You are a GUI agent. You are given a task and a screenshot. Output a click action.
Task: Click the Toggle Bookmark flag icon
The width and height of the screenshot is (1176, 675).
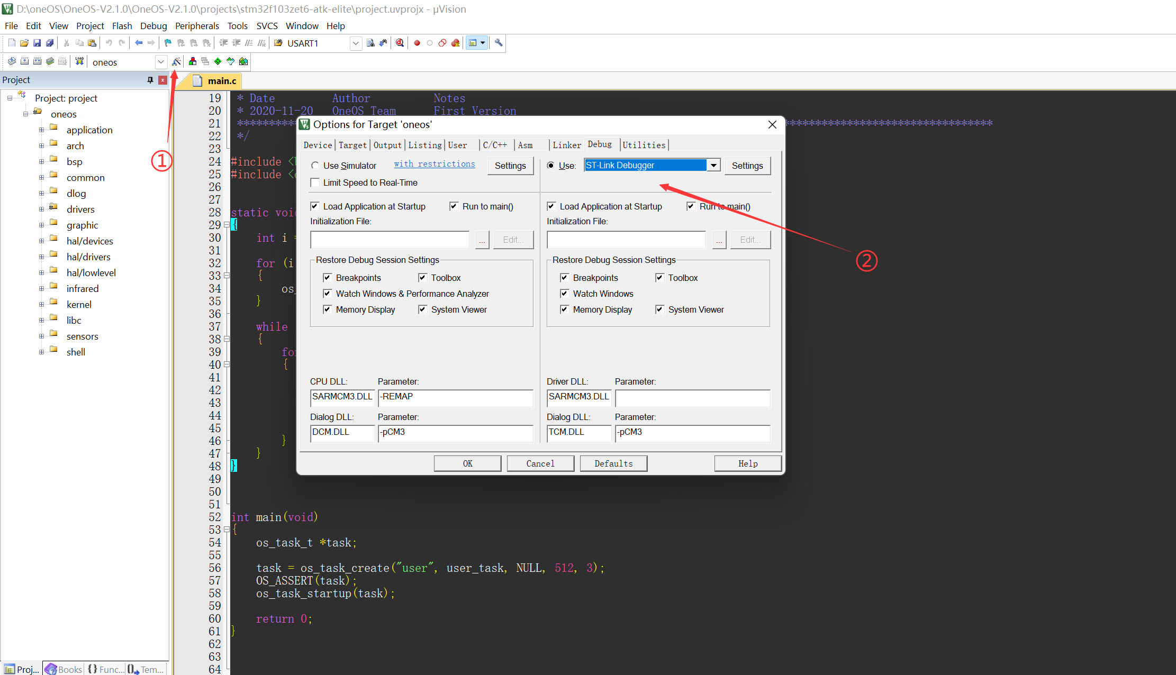click(168, 43)
